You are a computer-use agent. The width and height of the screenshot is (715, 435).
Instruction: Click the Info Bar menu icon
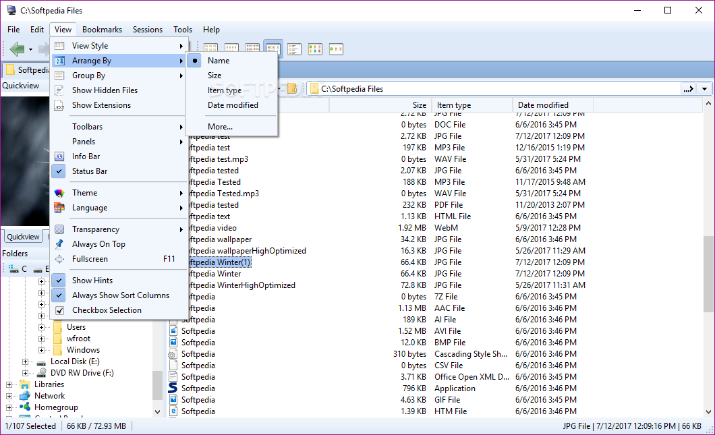[59, 156]
